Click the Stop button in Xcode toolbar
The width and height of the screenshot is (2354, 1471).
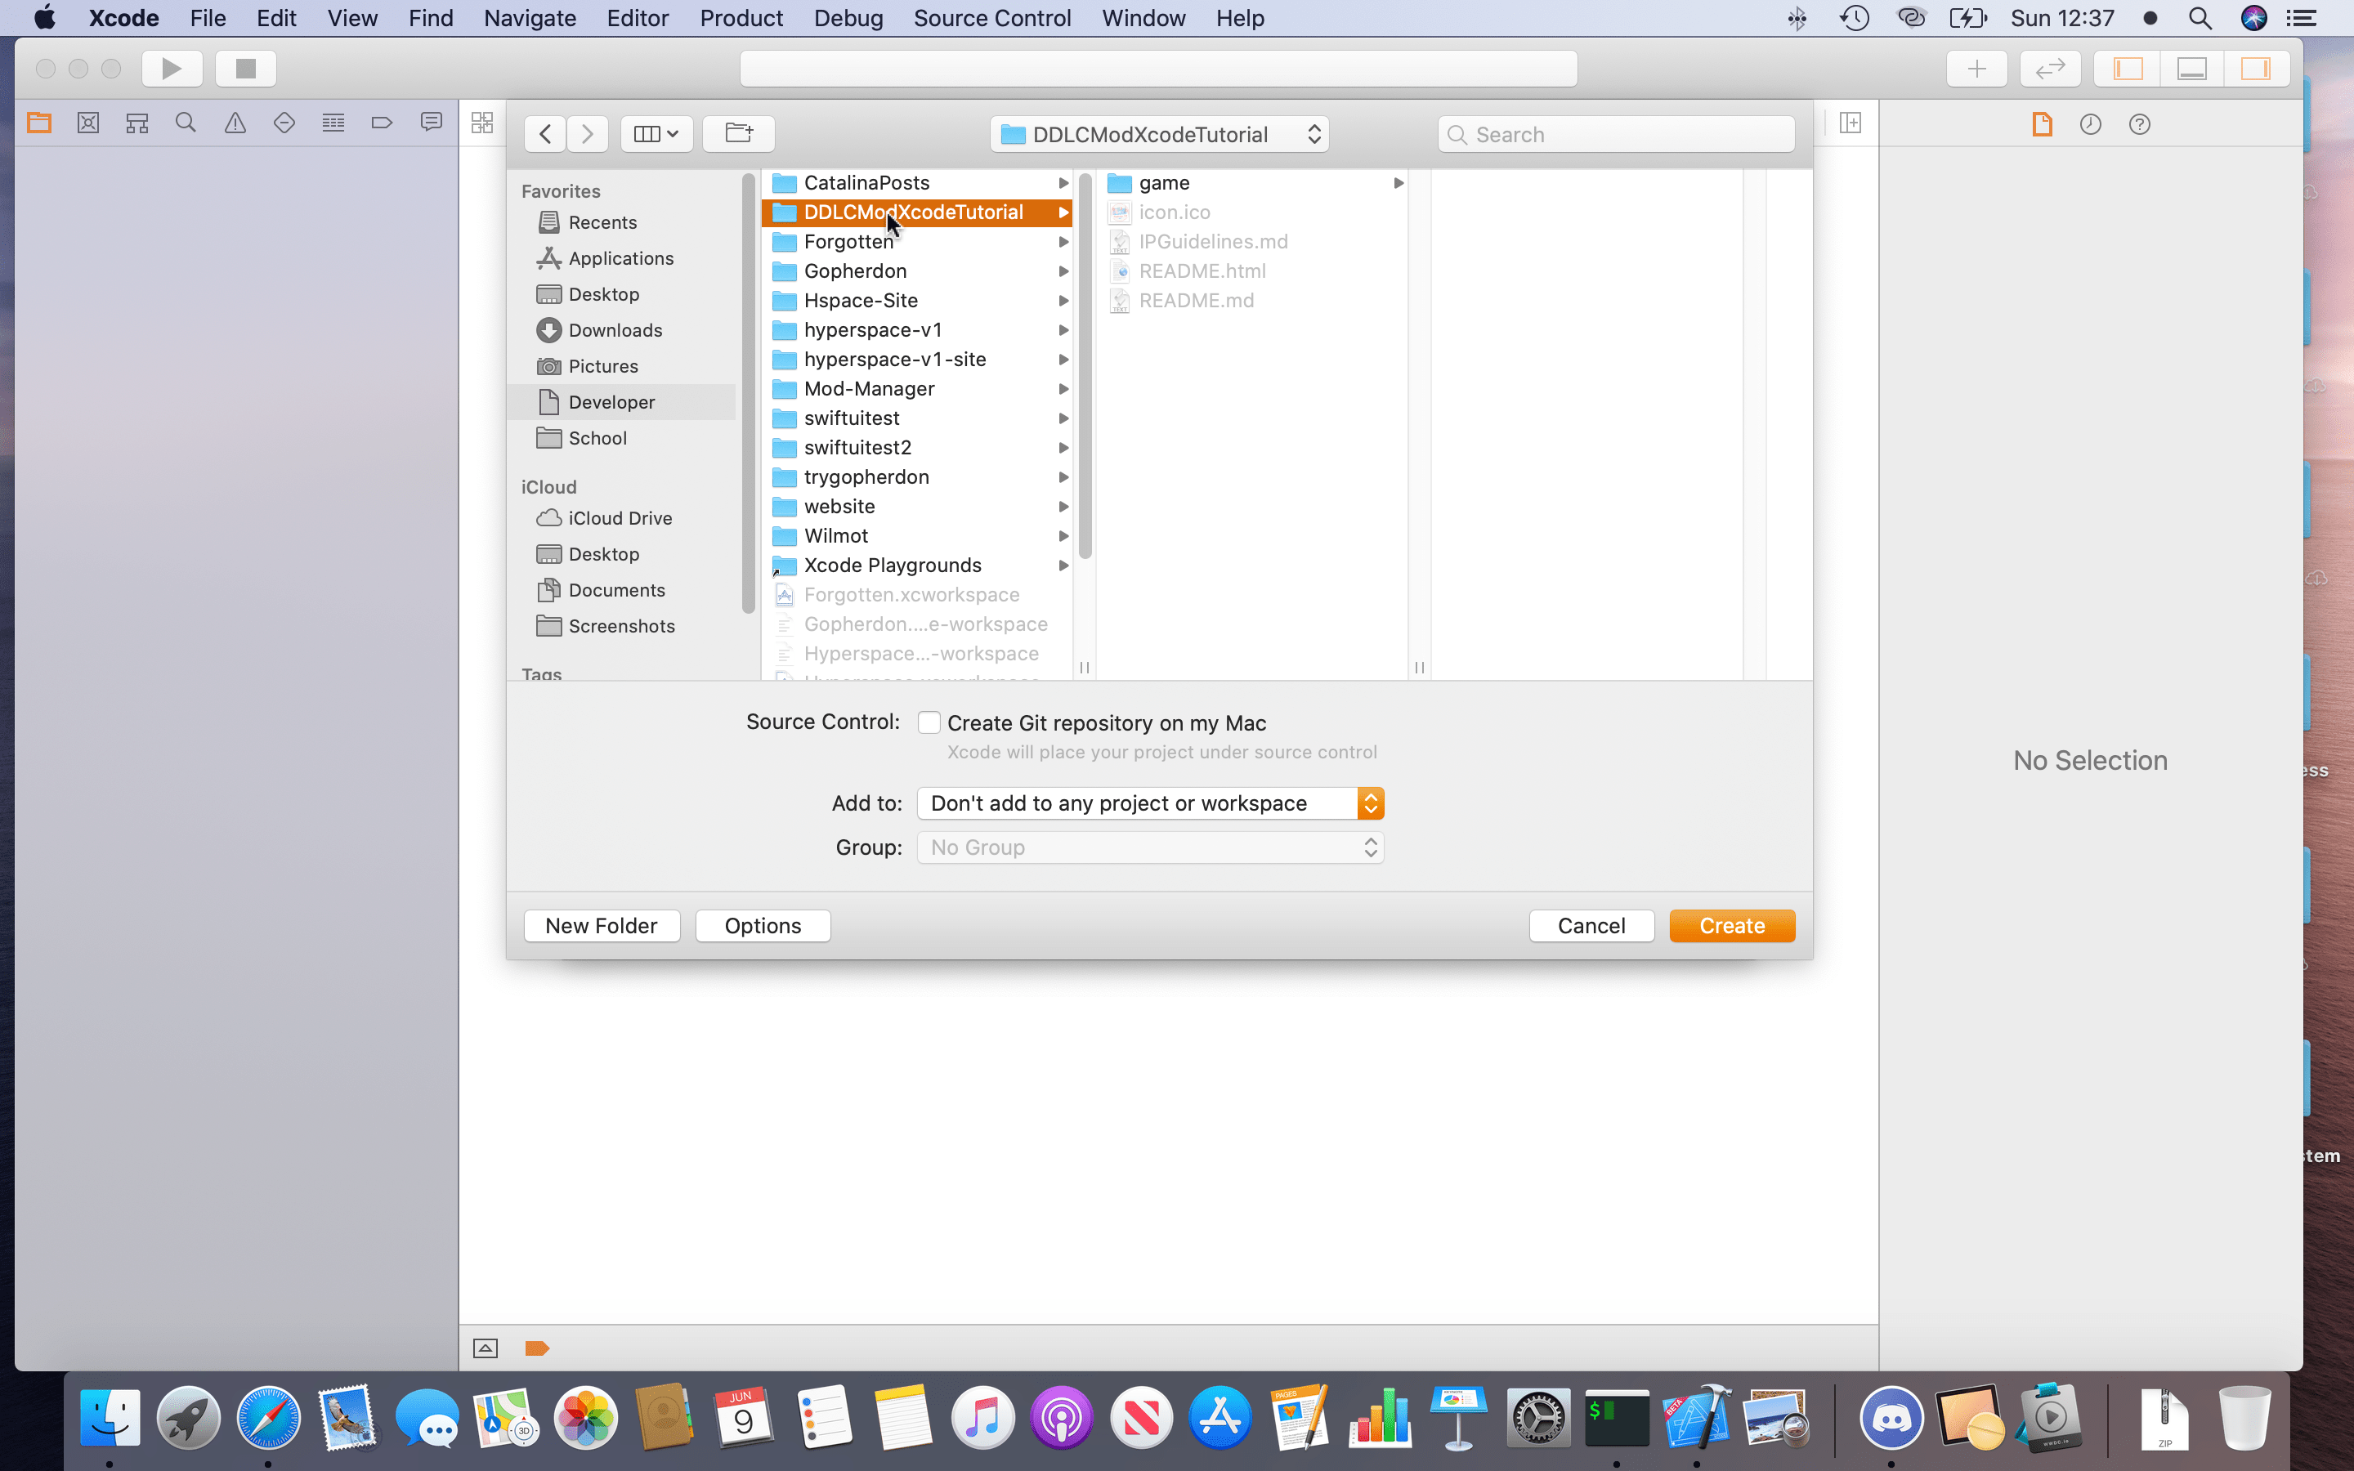click(244, 68)
